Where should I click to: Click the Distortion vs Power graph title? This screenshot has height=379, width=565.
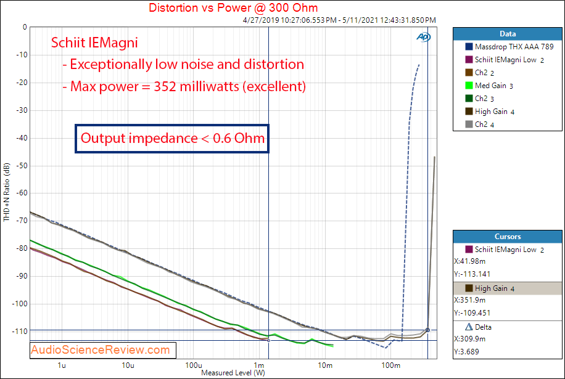(x=233, y=7)
